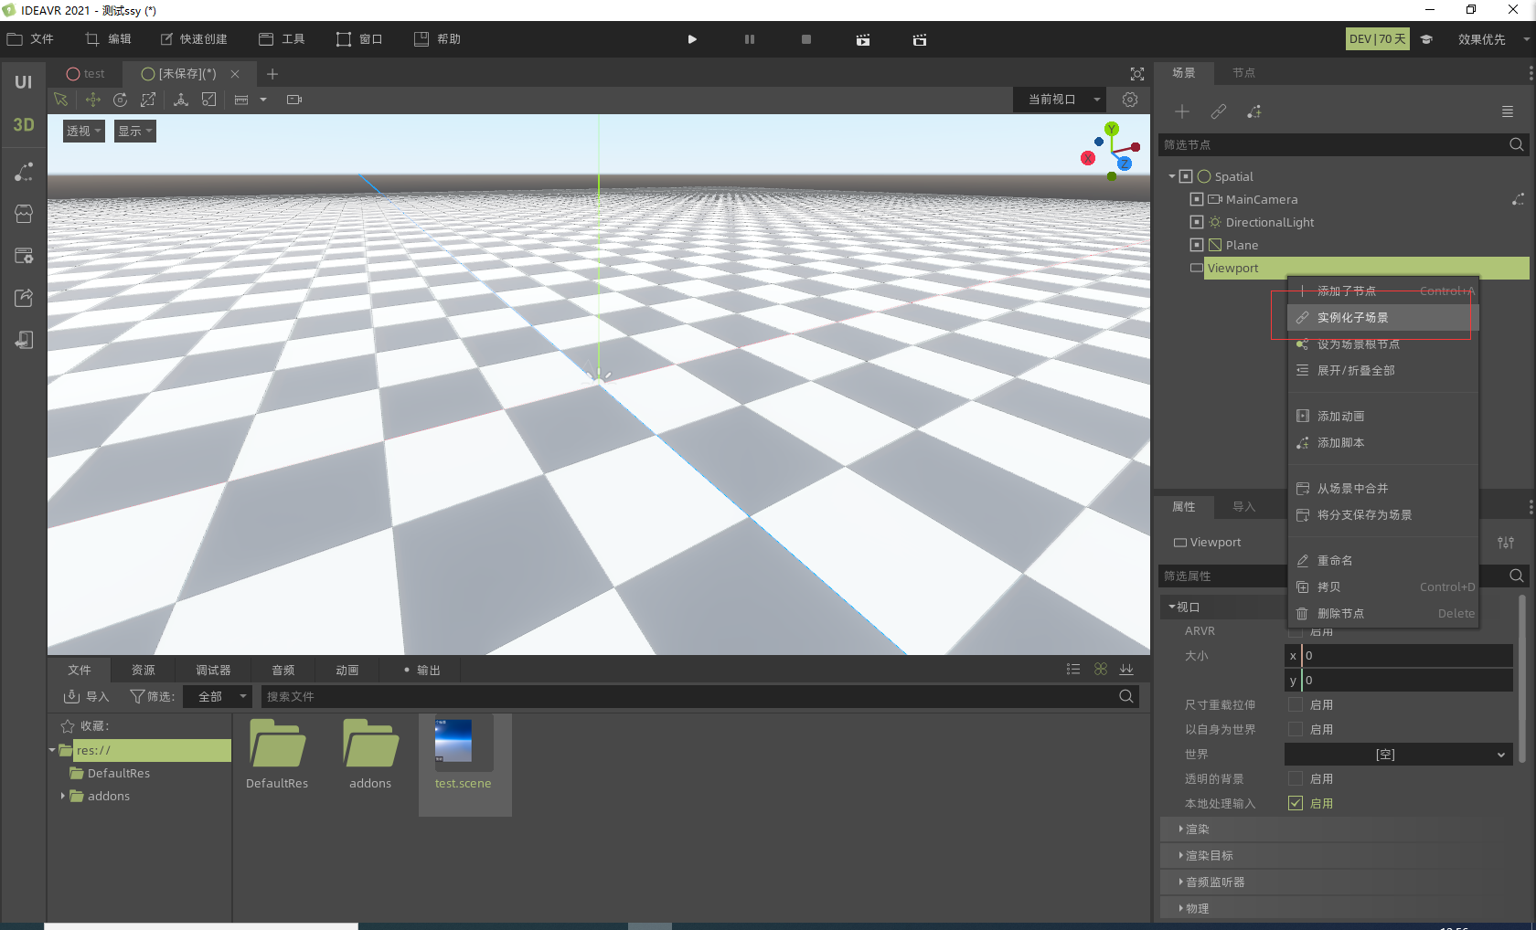Add a new scene tab with plus
1536x930 pixels.
(272, 74)
